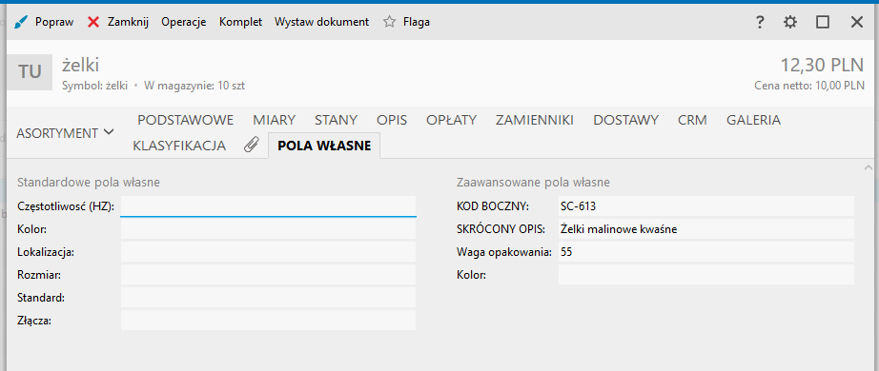Focus the Częstotliwość (HZ) field
Viewport: 879px width, 371px height.
(268, 205)
